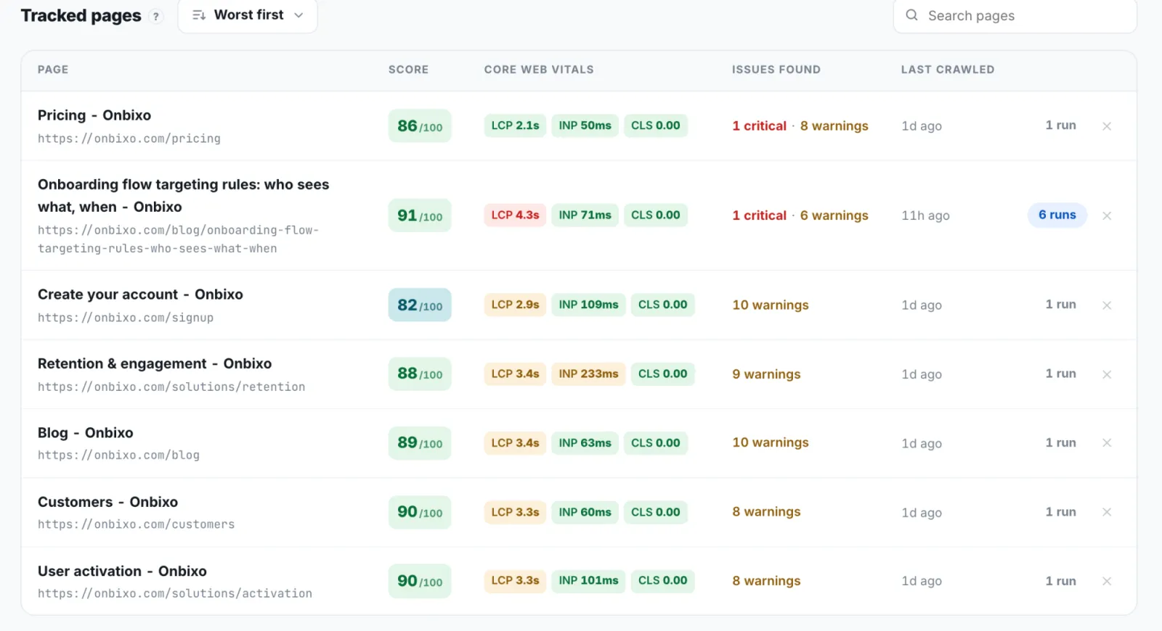Remove the Create your account row
The height and width of the screenshot is (631, 1162).
1107,305
